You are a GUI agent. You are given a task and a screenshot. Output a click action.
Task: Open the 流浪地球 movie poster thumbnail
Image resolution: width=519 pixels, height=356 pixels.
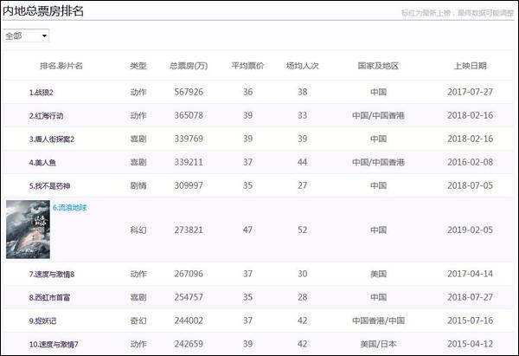click(x=29, y=230)
